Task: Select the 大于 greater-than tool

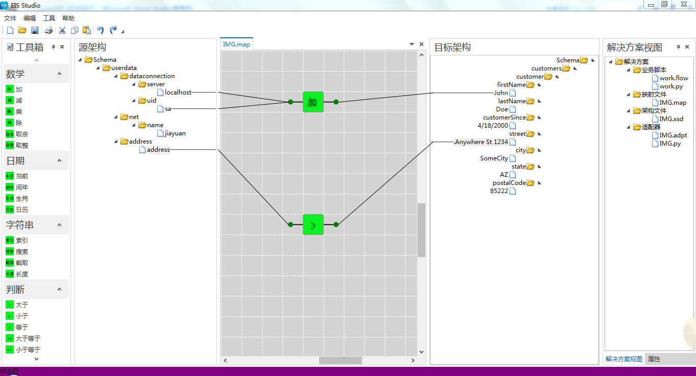Action: pyautogui.click(x=17, y=305)
